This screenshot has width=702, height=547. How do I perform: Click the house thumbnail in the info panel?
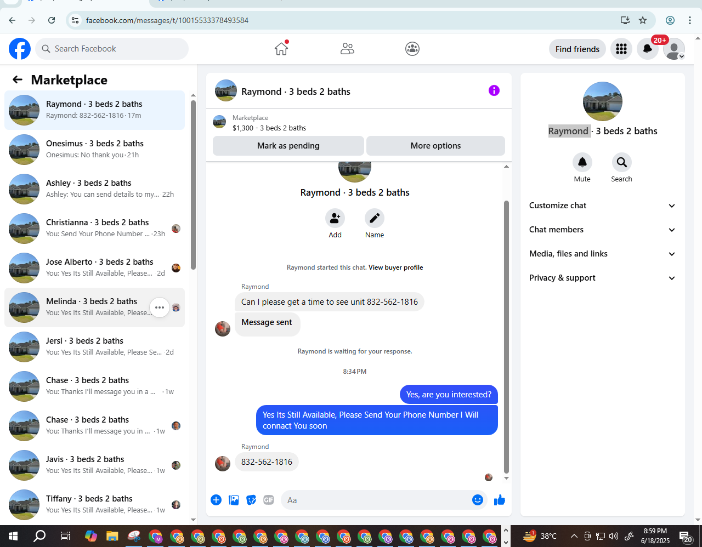603,101
